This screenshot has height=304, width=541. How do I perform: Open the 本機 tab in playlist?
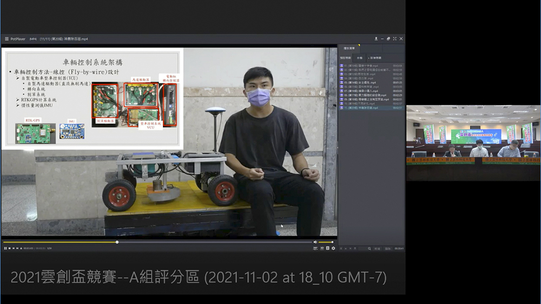click(359, 57)
